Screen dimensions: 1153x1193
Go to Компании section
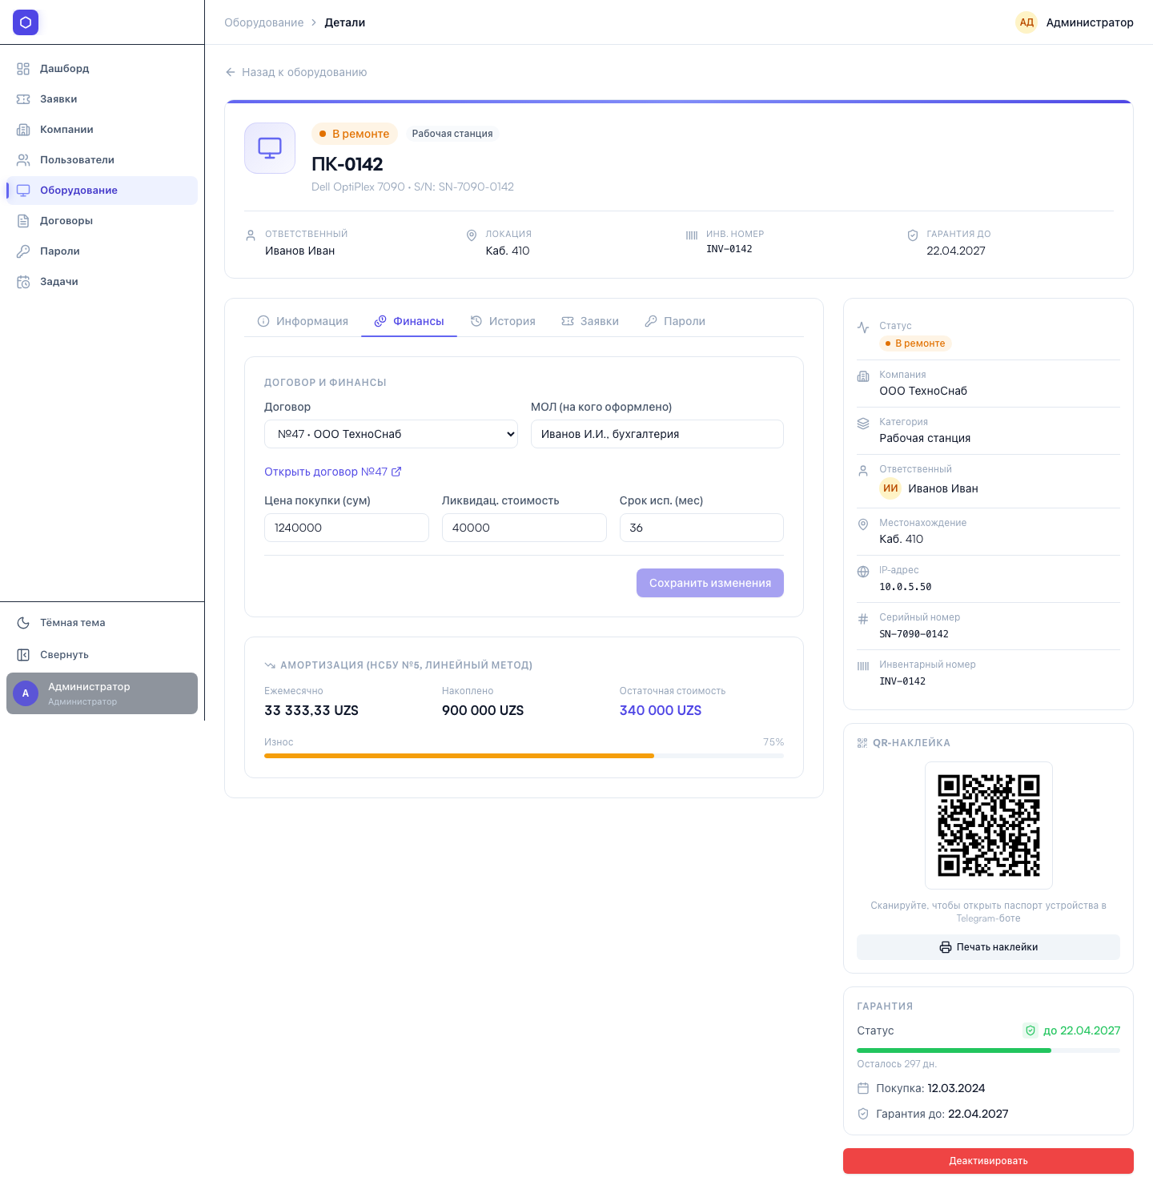pyautogui.click(x=102, y=130)
